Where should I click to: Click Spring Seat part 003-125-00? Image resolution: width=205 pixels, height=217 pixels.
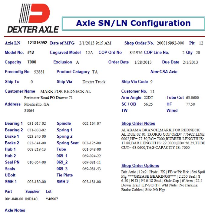point(91,143)
